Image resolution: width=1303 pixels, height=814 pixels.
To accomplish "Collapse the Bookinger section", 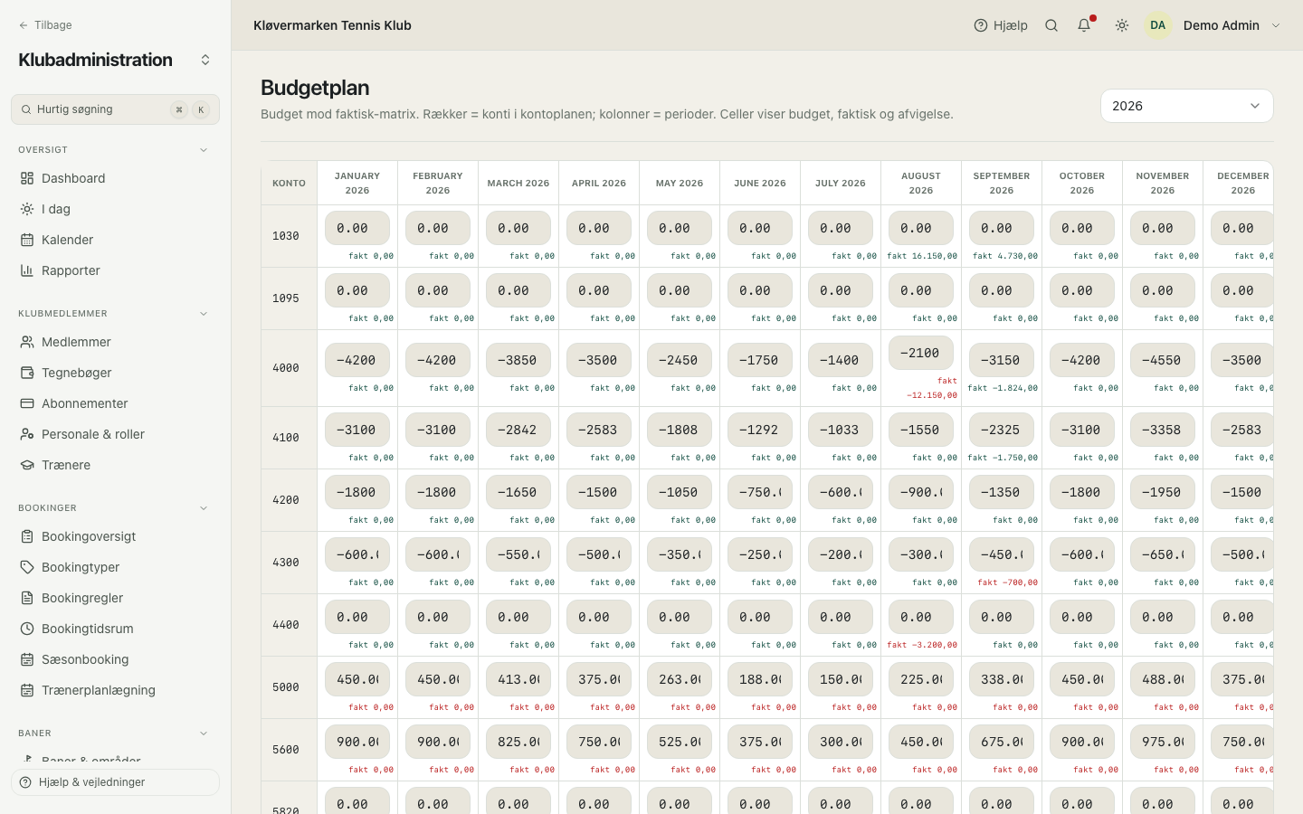I will coord(204,508).
